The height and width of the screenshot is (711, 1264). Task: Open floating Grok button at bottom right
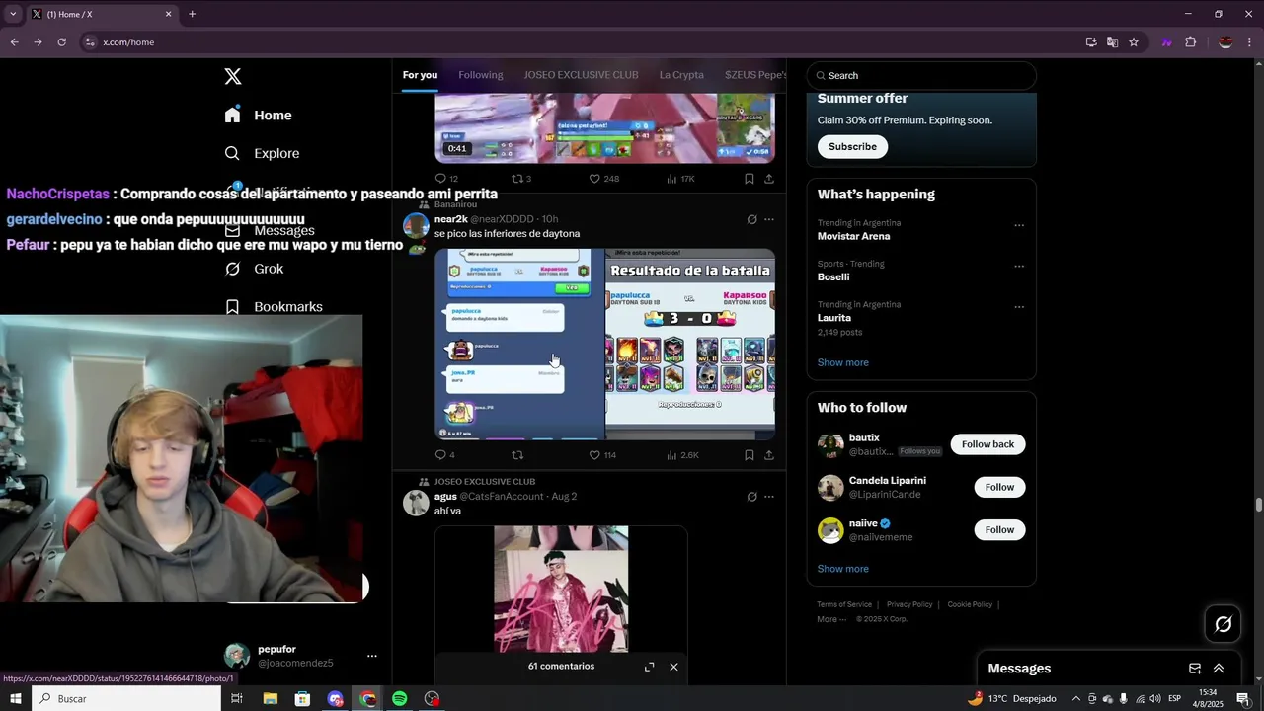pyautogui.click(x=1224, y=624)
